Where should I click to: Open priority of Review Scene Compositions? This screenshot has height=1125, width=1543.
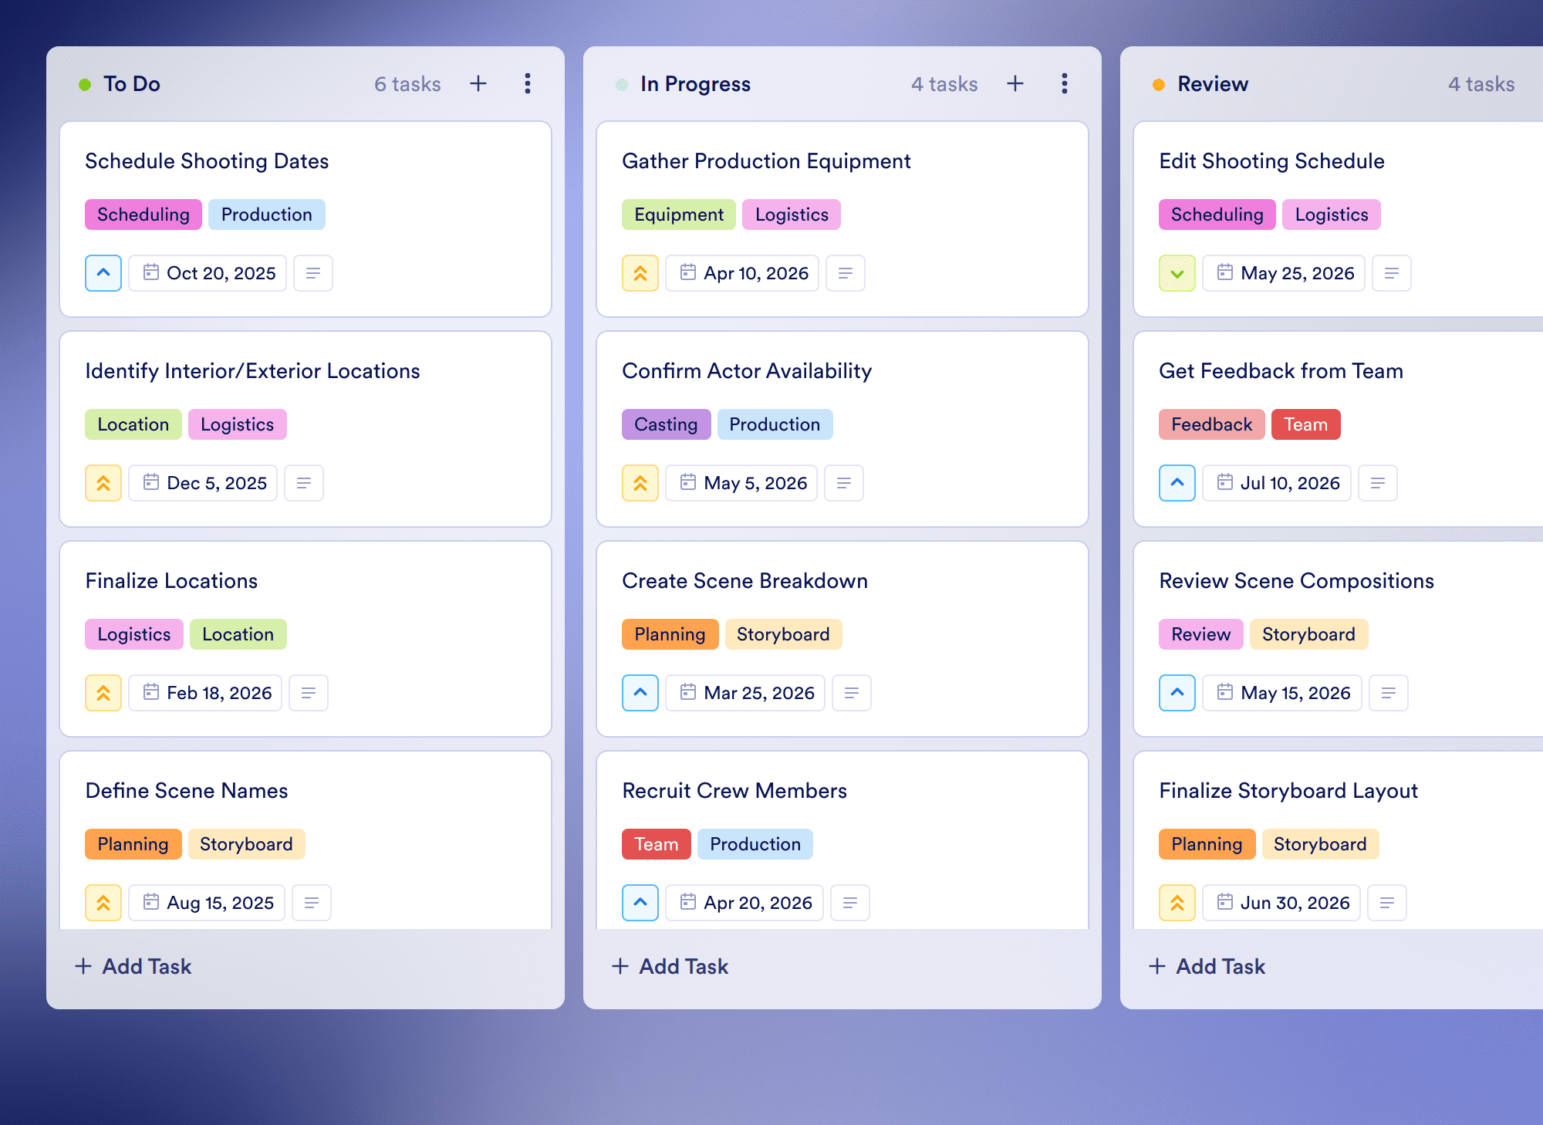coord(1177,693)
